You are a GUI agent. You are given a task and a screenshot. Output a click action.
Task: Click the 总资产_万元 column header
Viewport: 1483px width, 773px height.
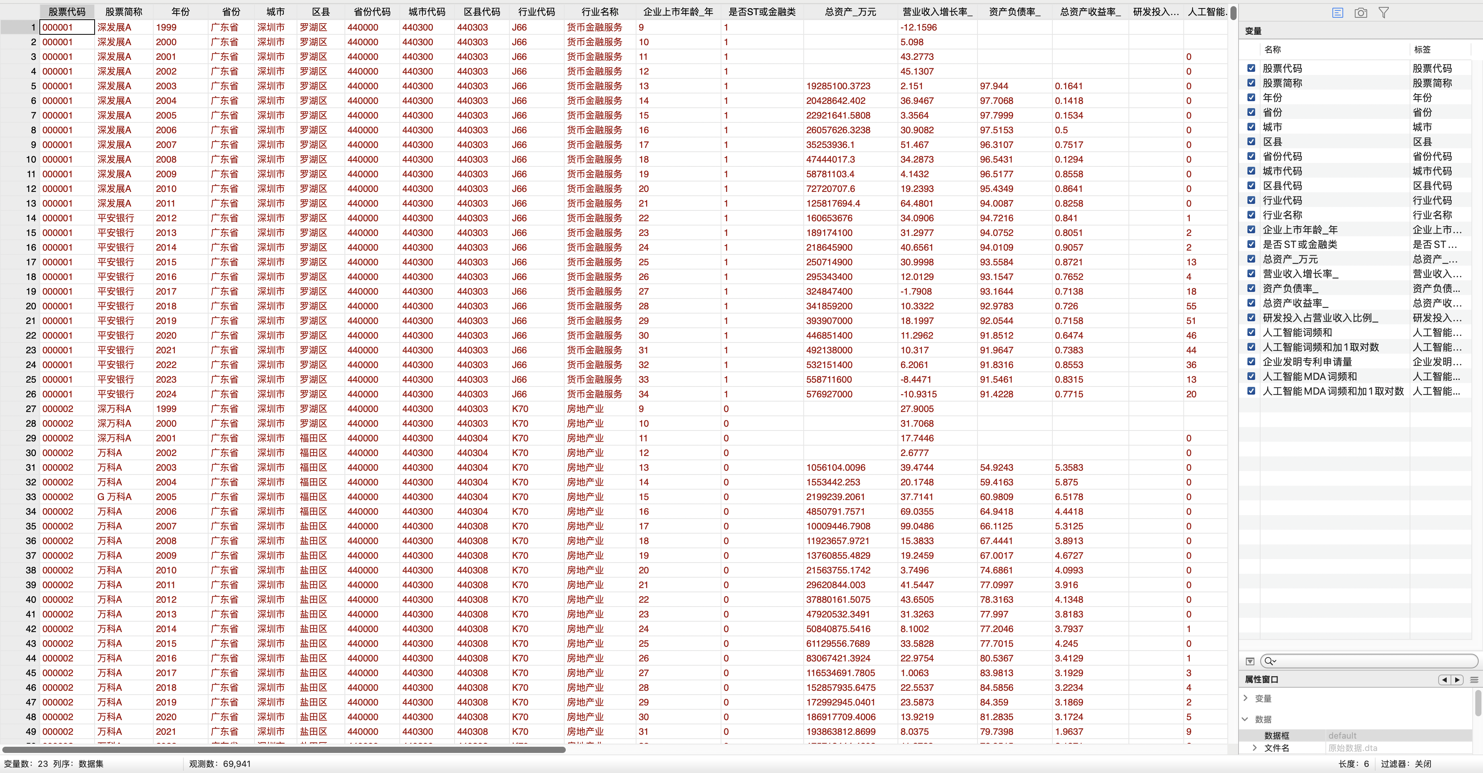(850, 12)
